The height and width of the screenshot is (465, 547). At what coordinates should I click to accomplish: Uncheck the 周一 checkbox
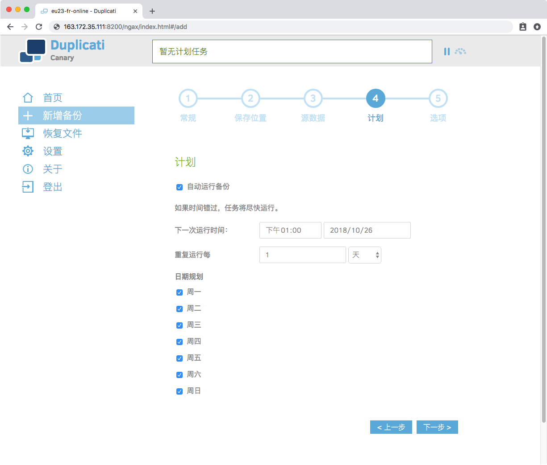(180, 292)
